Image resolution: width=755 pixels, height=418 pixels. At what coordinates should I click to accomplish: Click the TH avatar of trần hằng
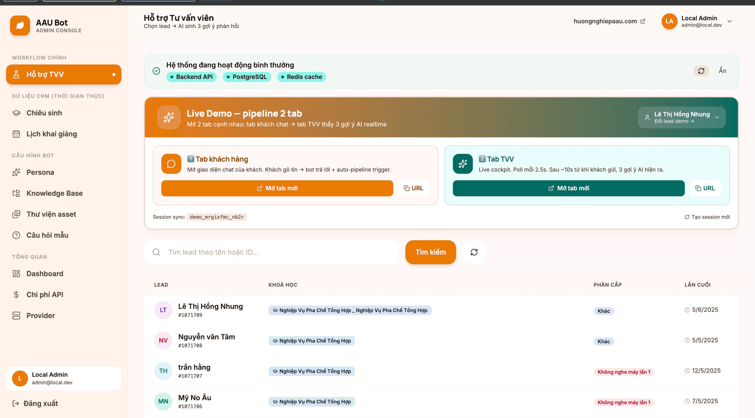coord(163,371)
